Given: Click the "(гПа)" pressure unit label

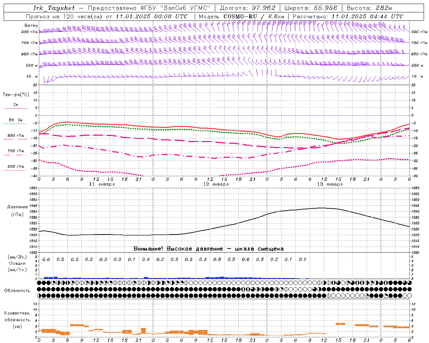Looking at the screenshot, I should [17, 215].
